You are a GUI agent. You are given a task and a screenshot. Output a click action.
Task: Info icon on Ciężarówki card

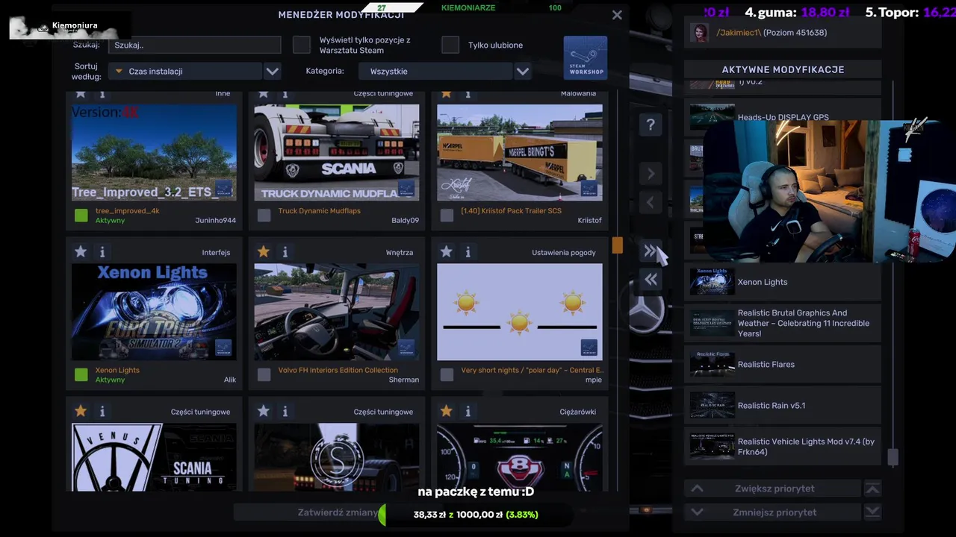point(468,411)
